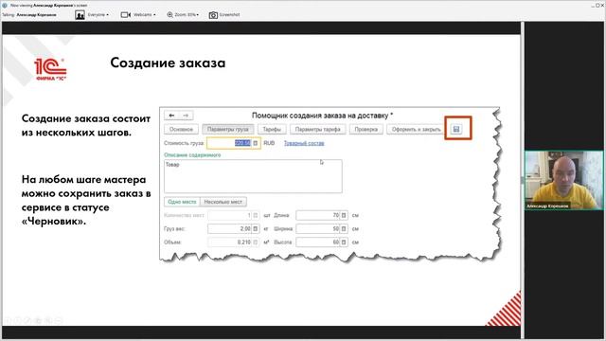Click the forward arrow in the order wizard
Screen dimensions: 606x341
point(186,116)
